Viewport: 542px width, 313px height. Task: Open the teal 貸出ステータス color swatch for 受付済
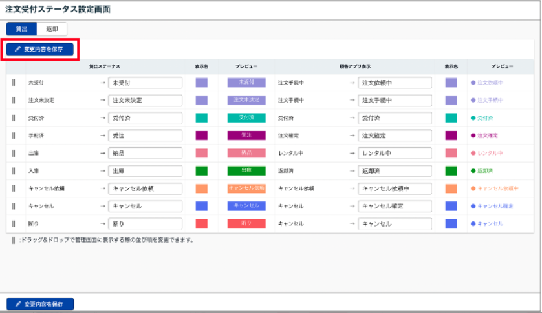tap(201, 118)
